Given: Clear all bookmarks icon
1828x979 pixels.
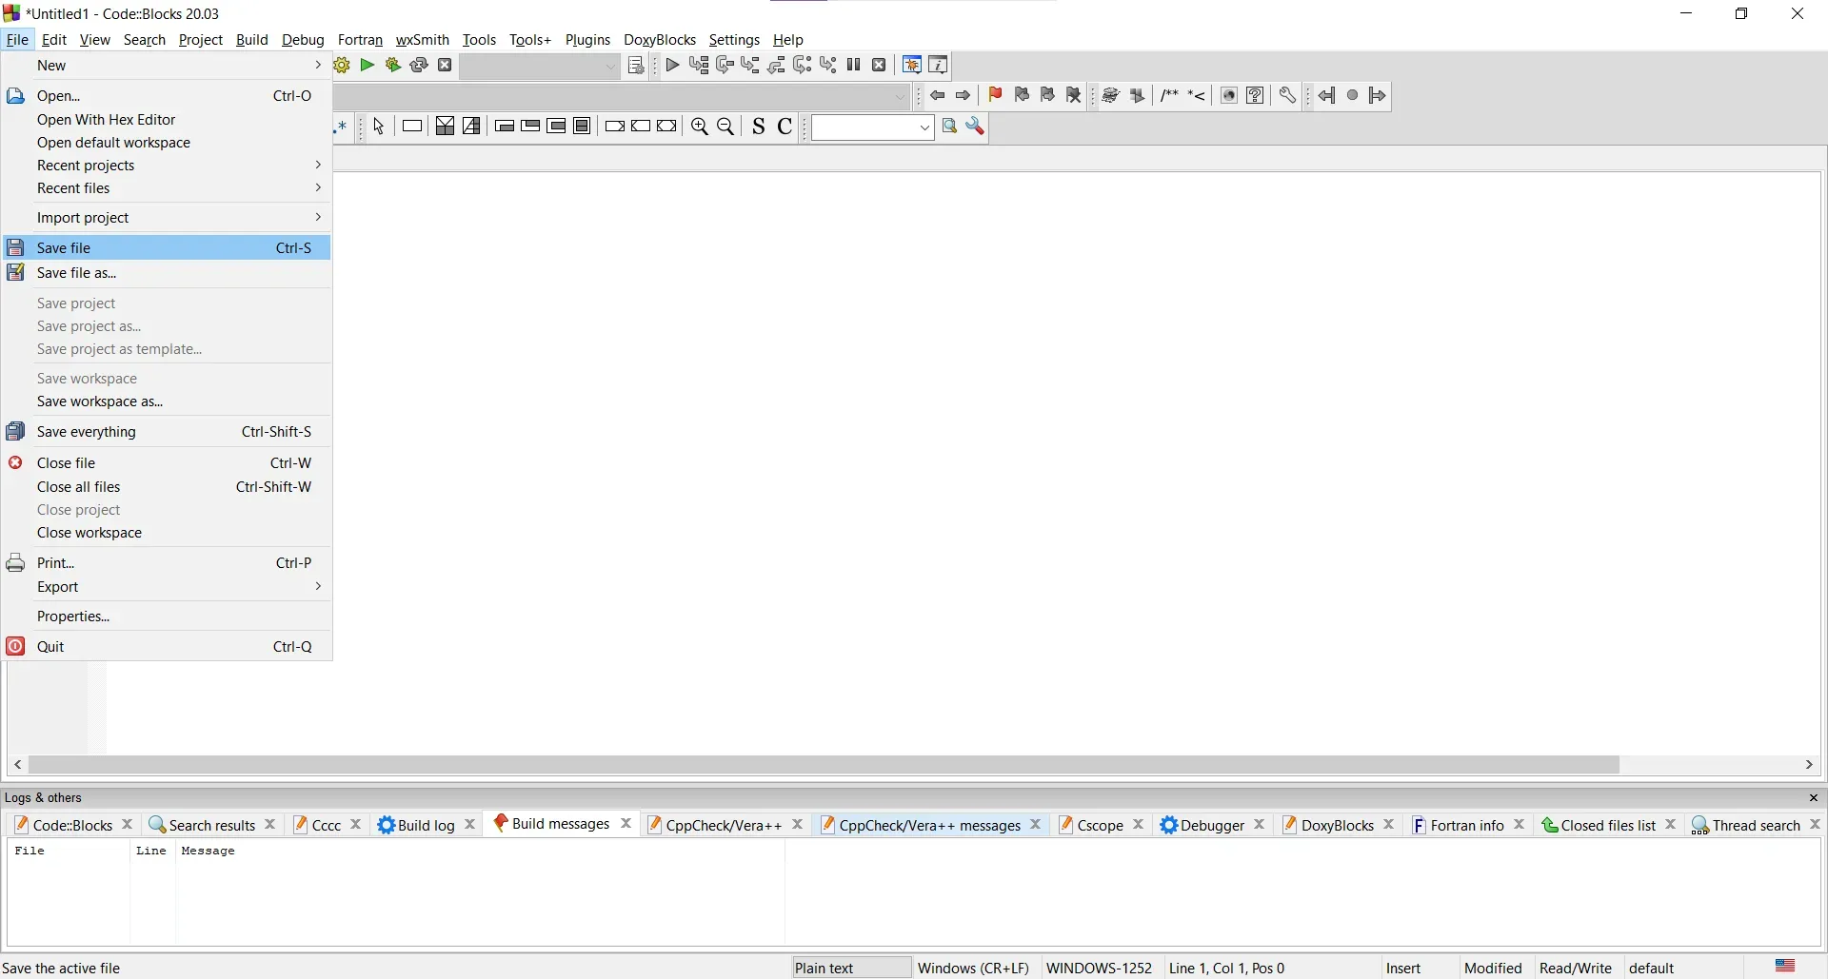Looking at the screenshot, I should [x=1075, y=96].
